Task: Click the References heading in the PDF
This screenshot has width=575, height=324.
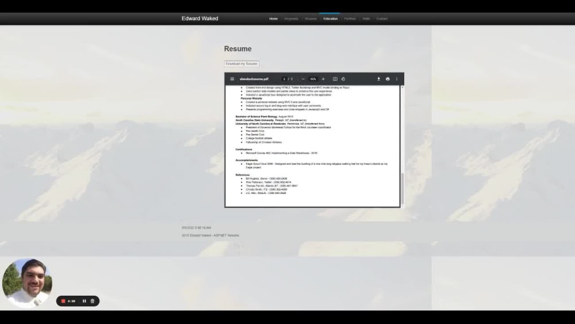Action: (243, 174)
